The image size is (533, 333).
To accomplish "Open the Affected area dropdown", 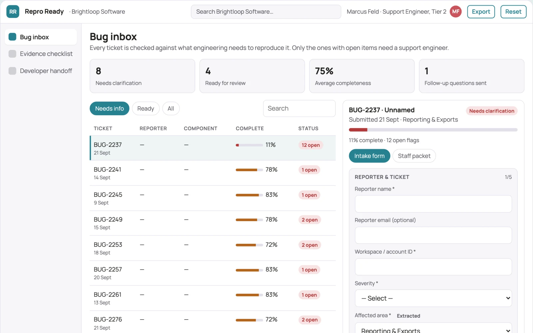I will tap(433, 328).
